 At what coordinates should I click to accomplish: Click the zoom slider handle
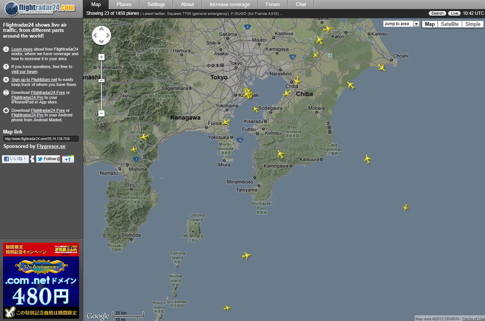tap(101, 81)
